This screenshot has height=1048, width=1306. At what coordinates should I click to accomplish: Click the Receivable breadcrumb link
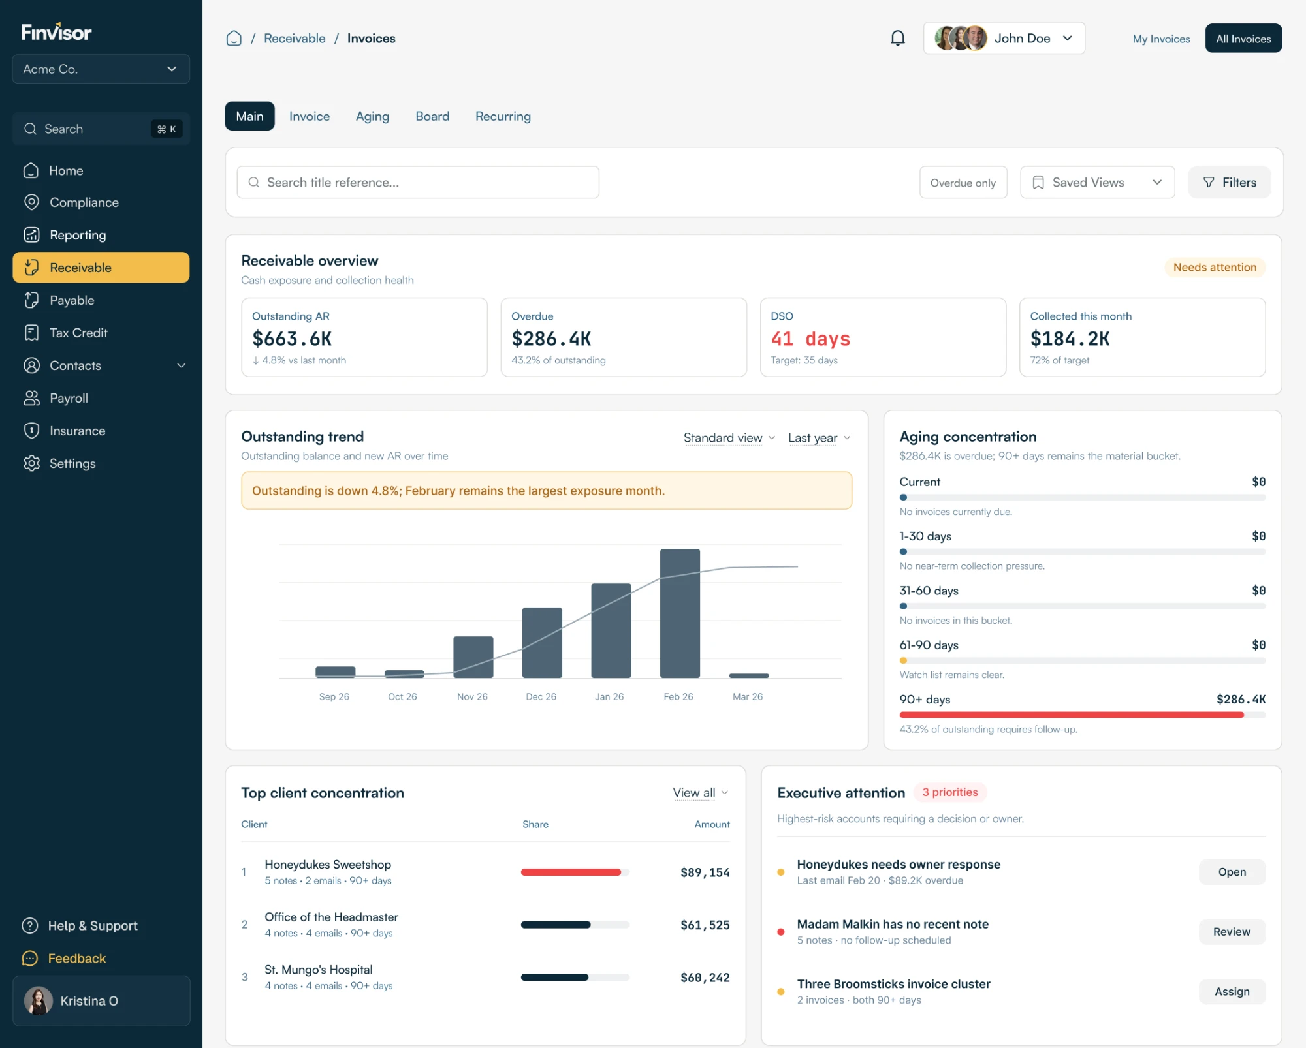tap(295, 39)
